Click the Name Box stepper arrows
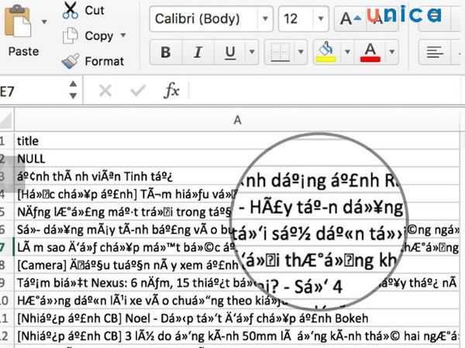The width and height of the screenshot is (465, 348). coord(73,90)
